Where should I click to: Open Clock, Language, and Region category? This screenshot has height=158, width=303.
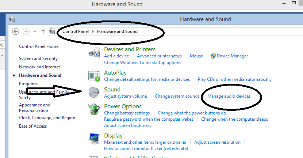[47, 118]
